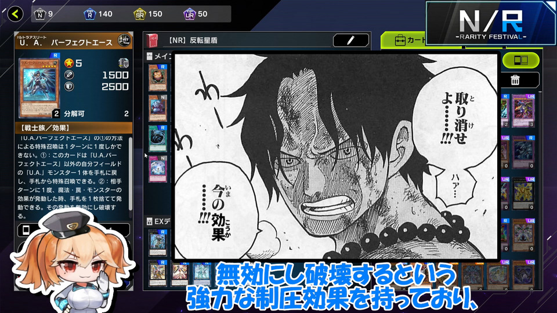557x313 pixels.
Task: Select the first R card in EX deck
Action: pos(157,243)
